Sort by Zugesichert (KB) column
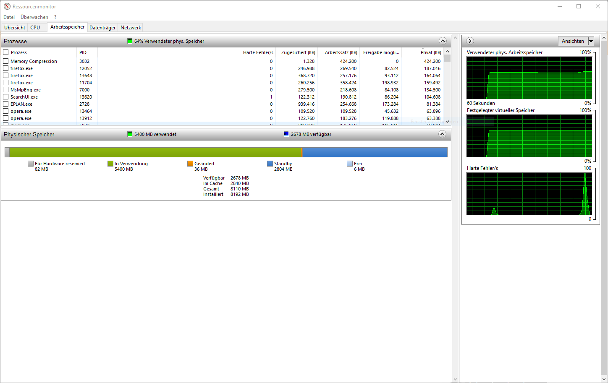 point(296,52)
